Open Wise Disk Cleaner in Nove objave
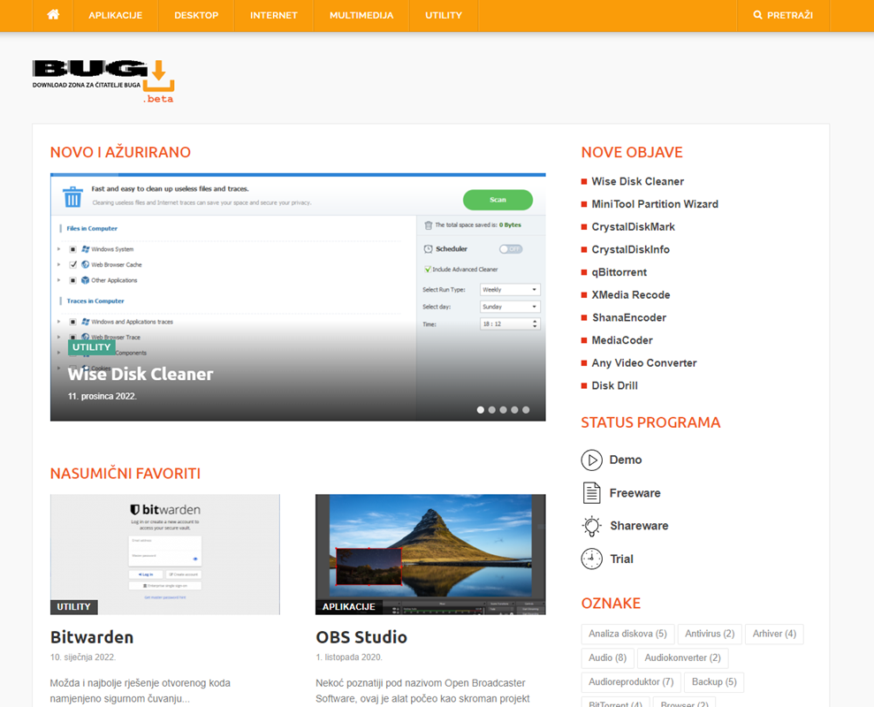874x707 pixels. 638,181
